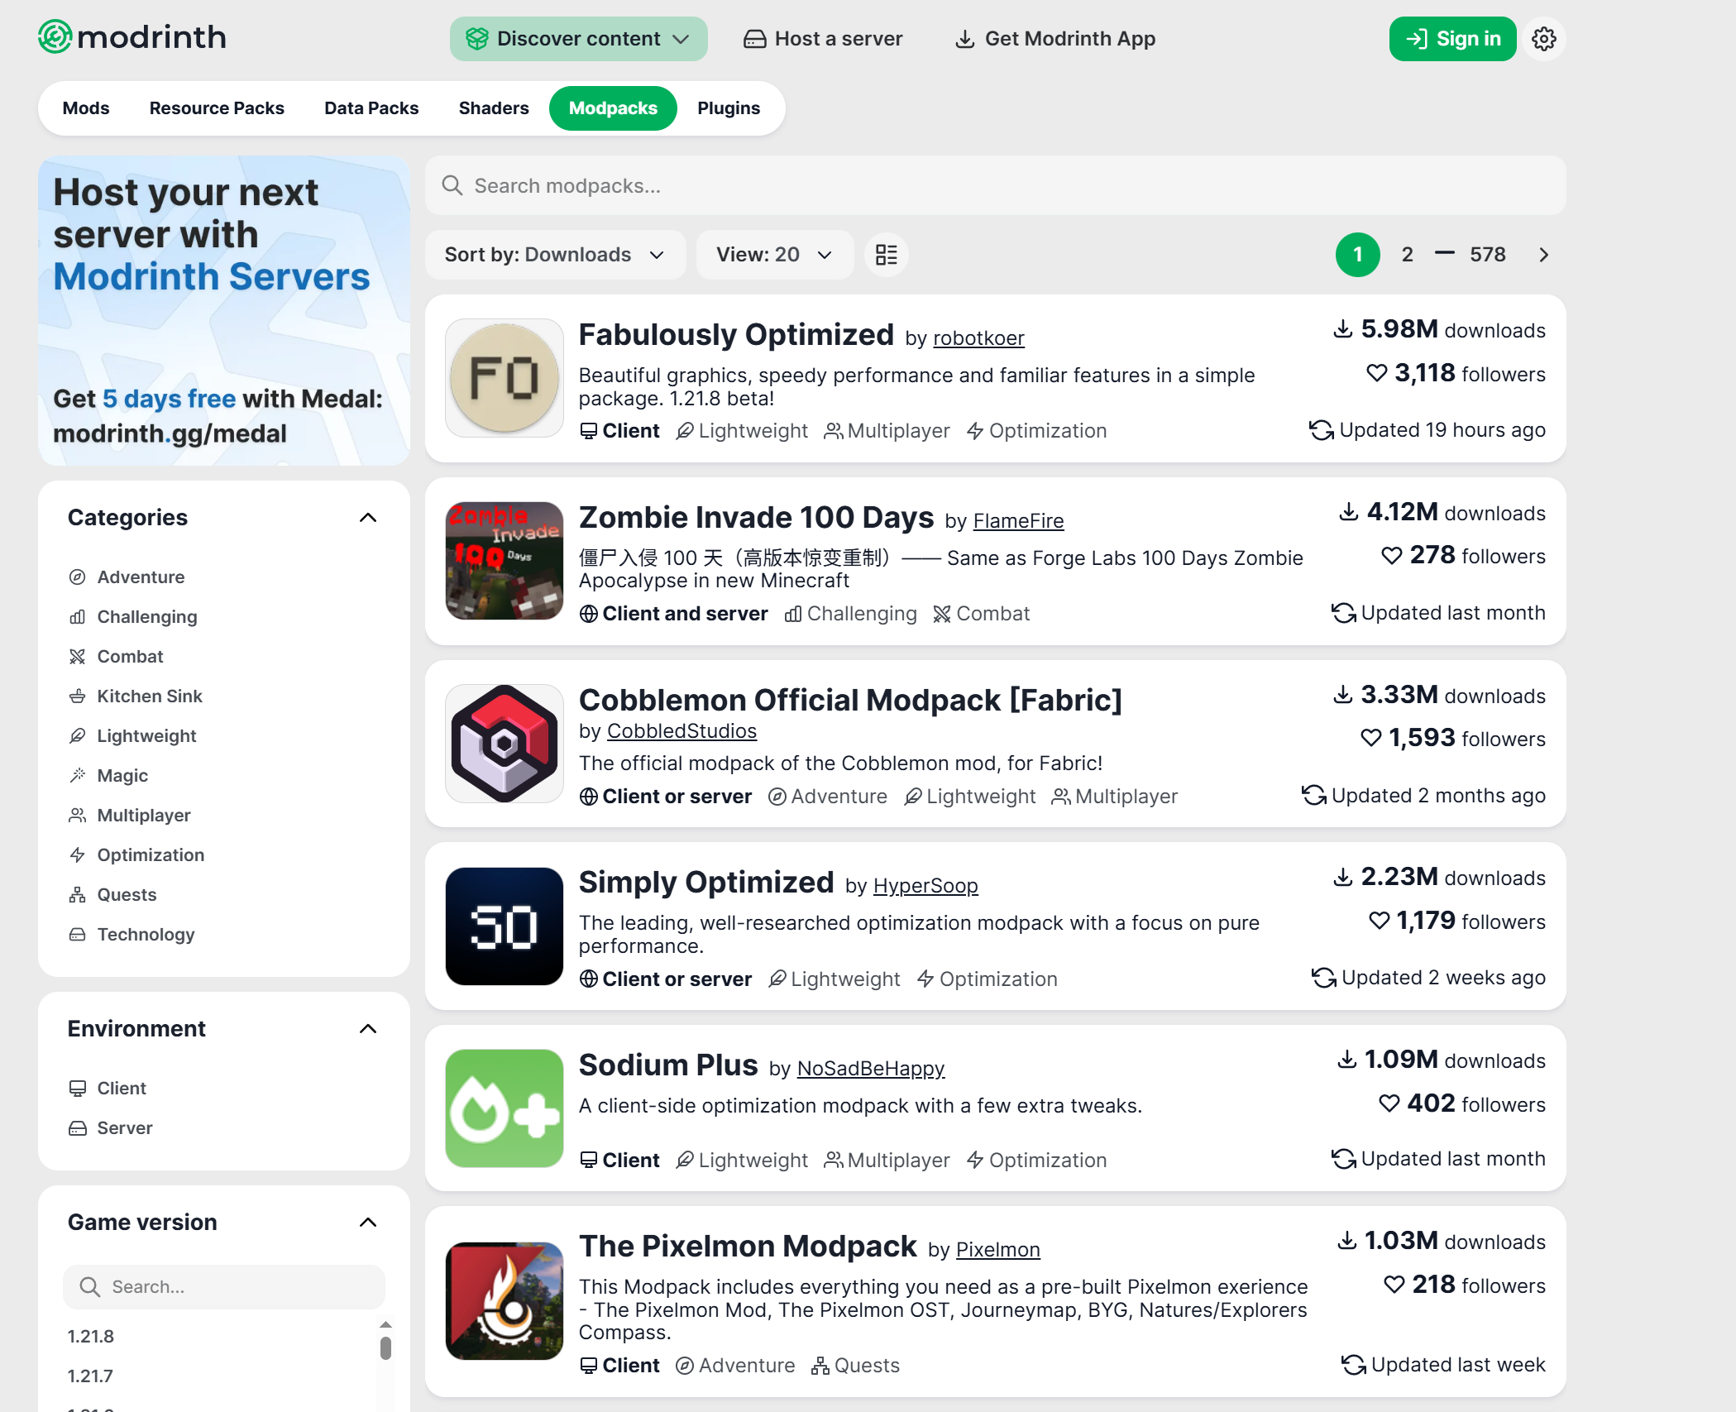Open the settings gear icon
This screenshot has height=1412, width=1736.
pos(1543,39)
